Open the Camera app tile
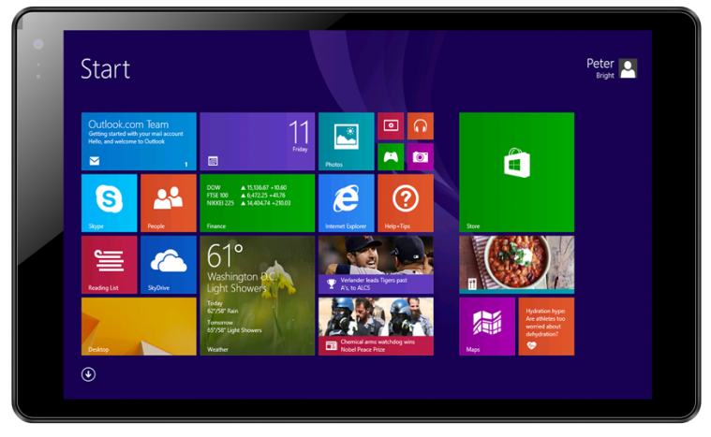 (x=421, y=156)
